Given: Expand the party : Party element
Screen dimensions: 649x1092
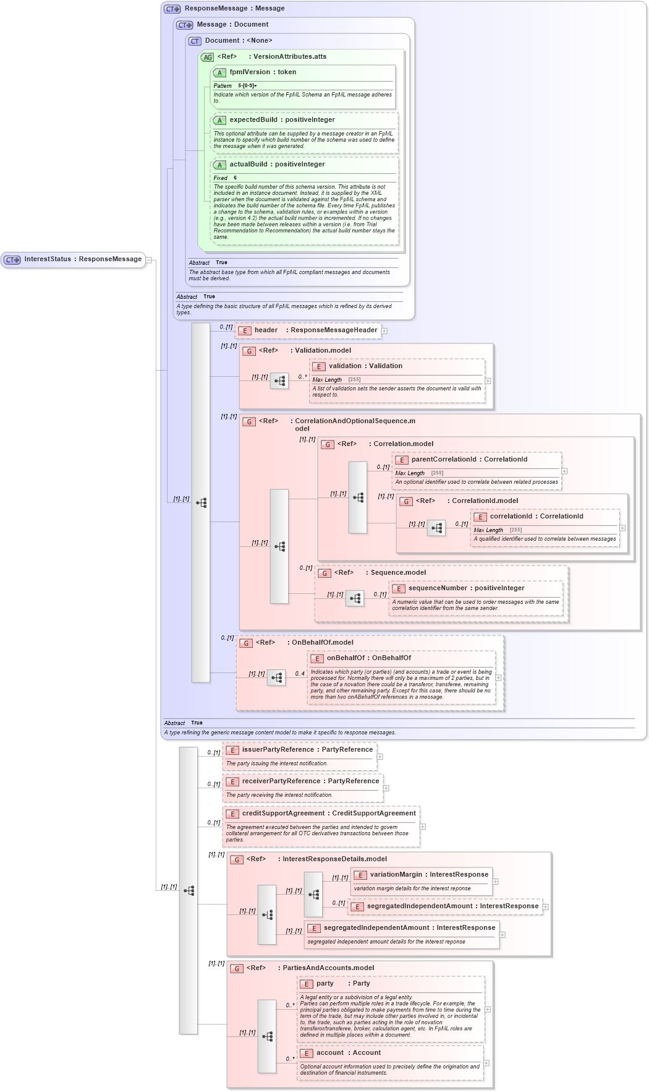Looking at the screenshot, I should 487,1010.
